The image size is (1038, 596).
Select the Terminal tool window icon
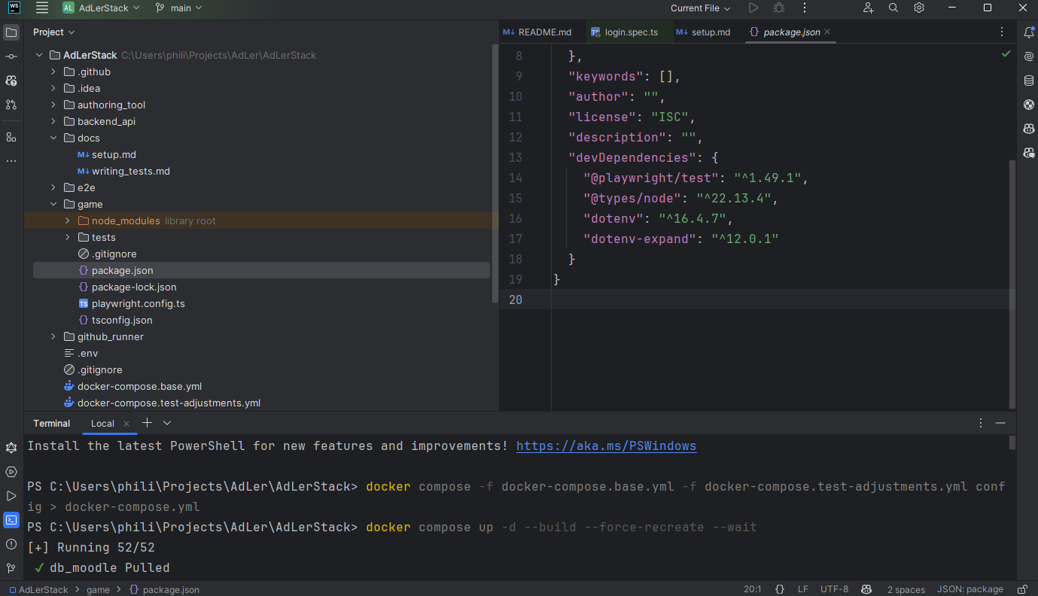(x=11, y=520)
